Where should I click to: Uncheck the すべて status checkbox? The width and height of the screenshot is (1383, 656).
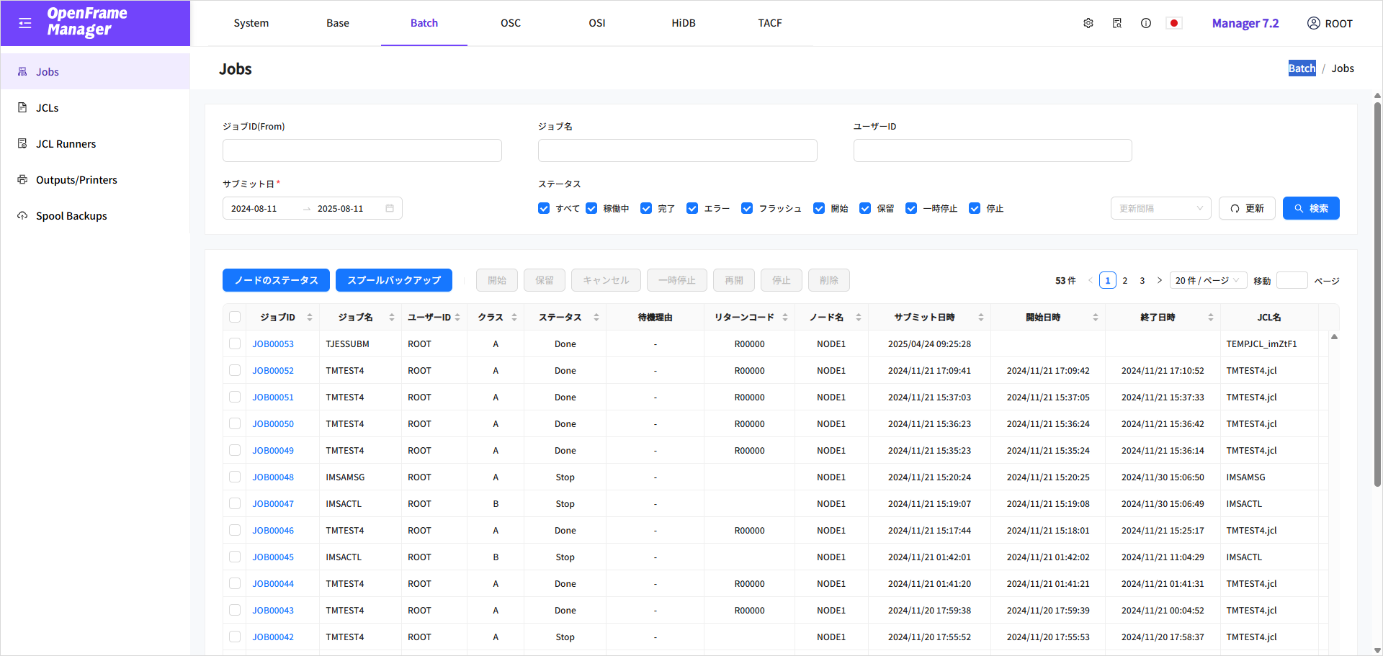(544, 209)
